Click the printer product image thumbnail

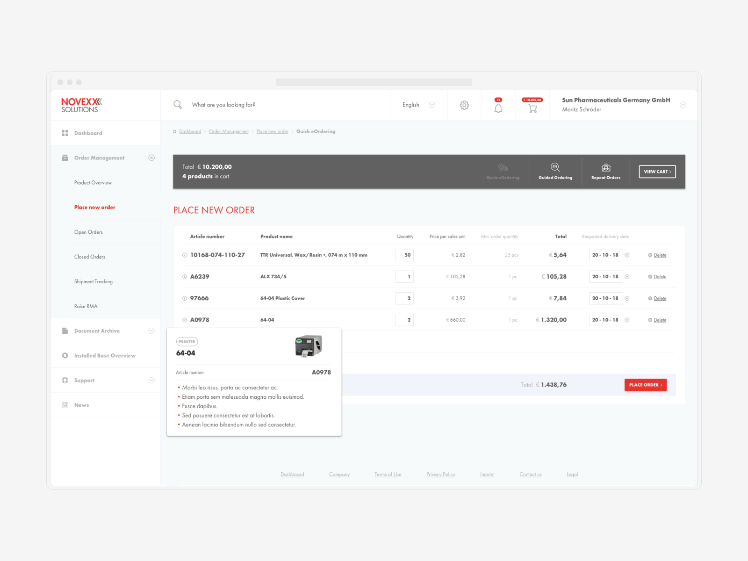coord(309,346)
